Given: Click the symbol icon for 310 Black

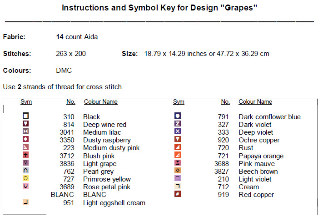Looking at the screenshot, I should click(26, 116).
